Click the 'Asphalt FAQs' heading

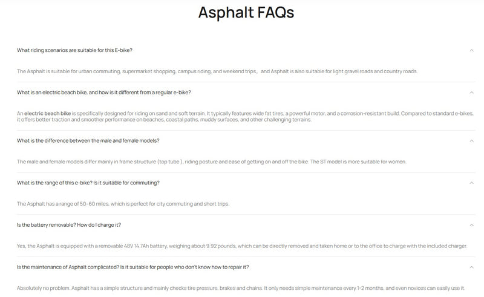point(246,13)
